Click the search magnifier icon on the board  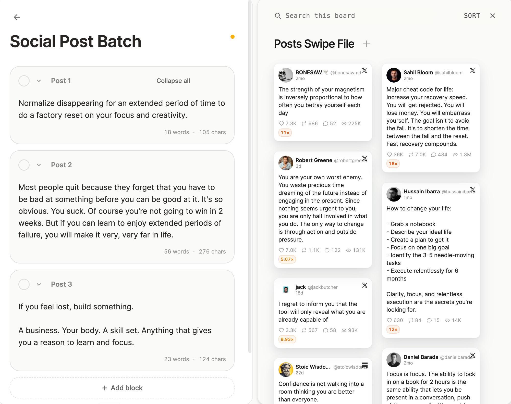278,16
